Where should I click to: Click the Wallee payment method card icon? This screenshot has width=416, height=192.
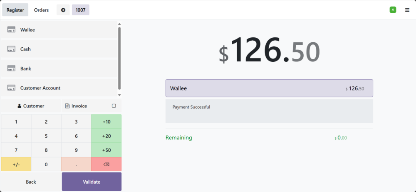pos(12,30)
